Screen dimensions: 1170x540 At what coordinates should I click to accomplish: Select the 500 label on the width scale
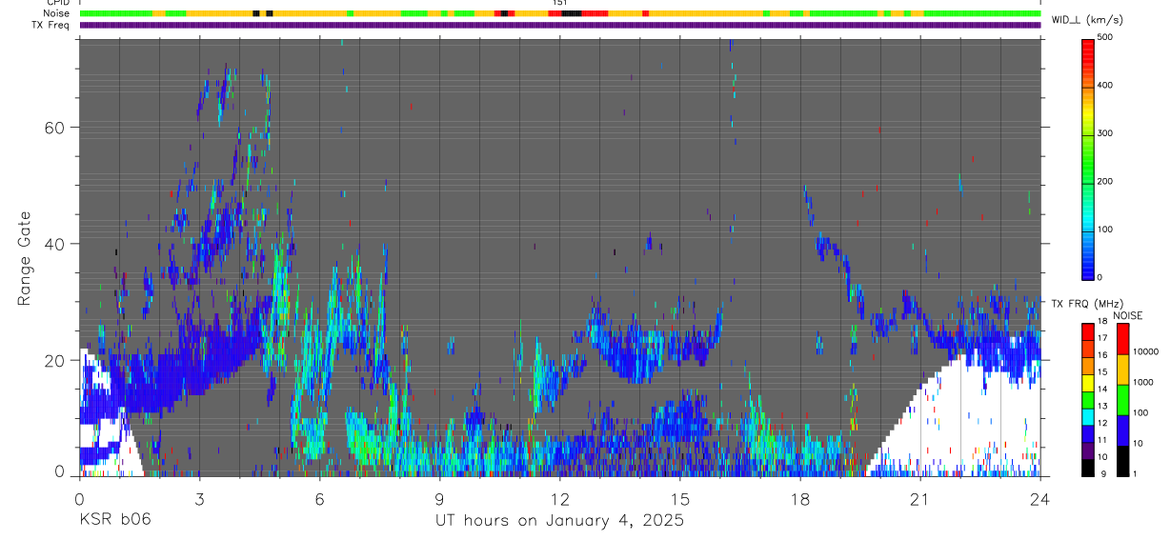[1106, 37]
